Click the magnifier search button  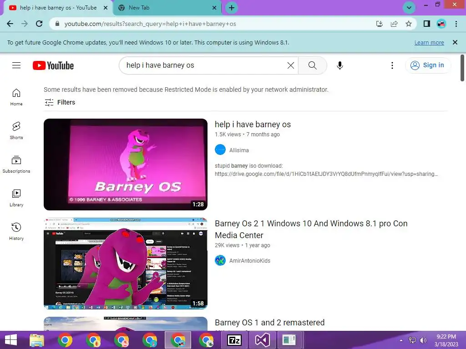[312, 65]
